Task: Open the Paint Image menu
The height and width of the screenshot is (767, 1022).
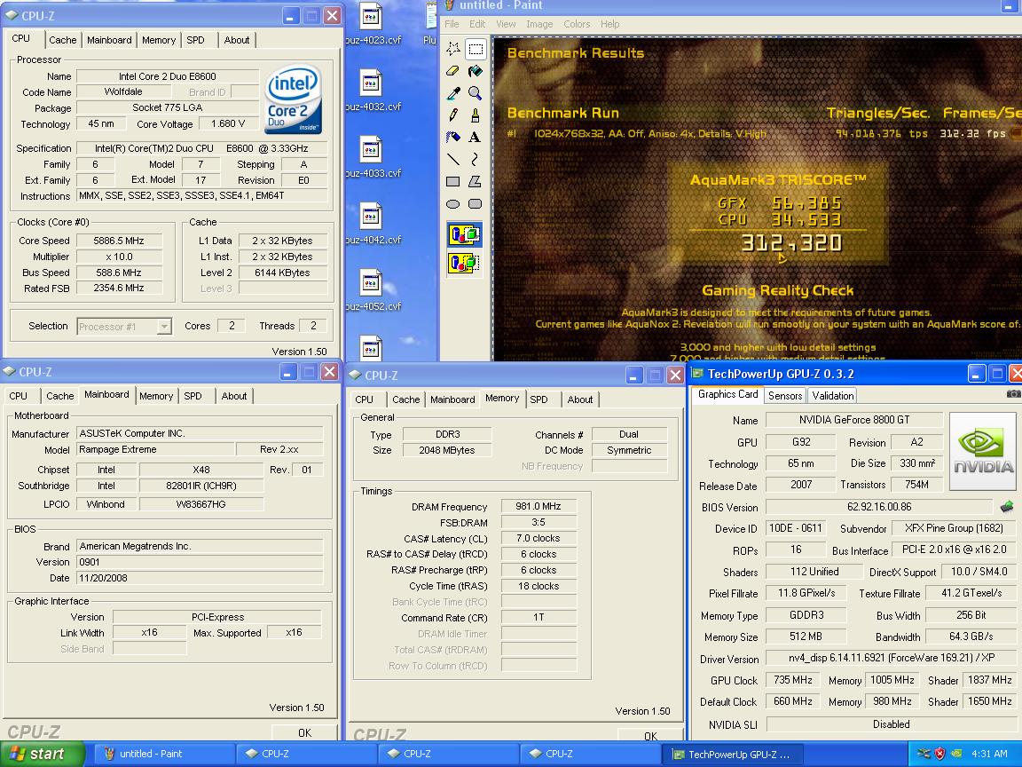Action: click(539, 24)
